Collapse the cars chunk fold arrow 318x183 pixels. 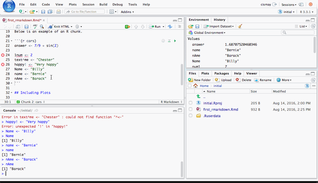point(12,41)
